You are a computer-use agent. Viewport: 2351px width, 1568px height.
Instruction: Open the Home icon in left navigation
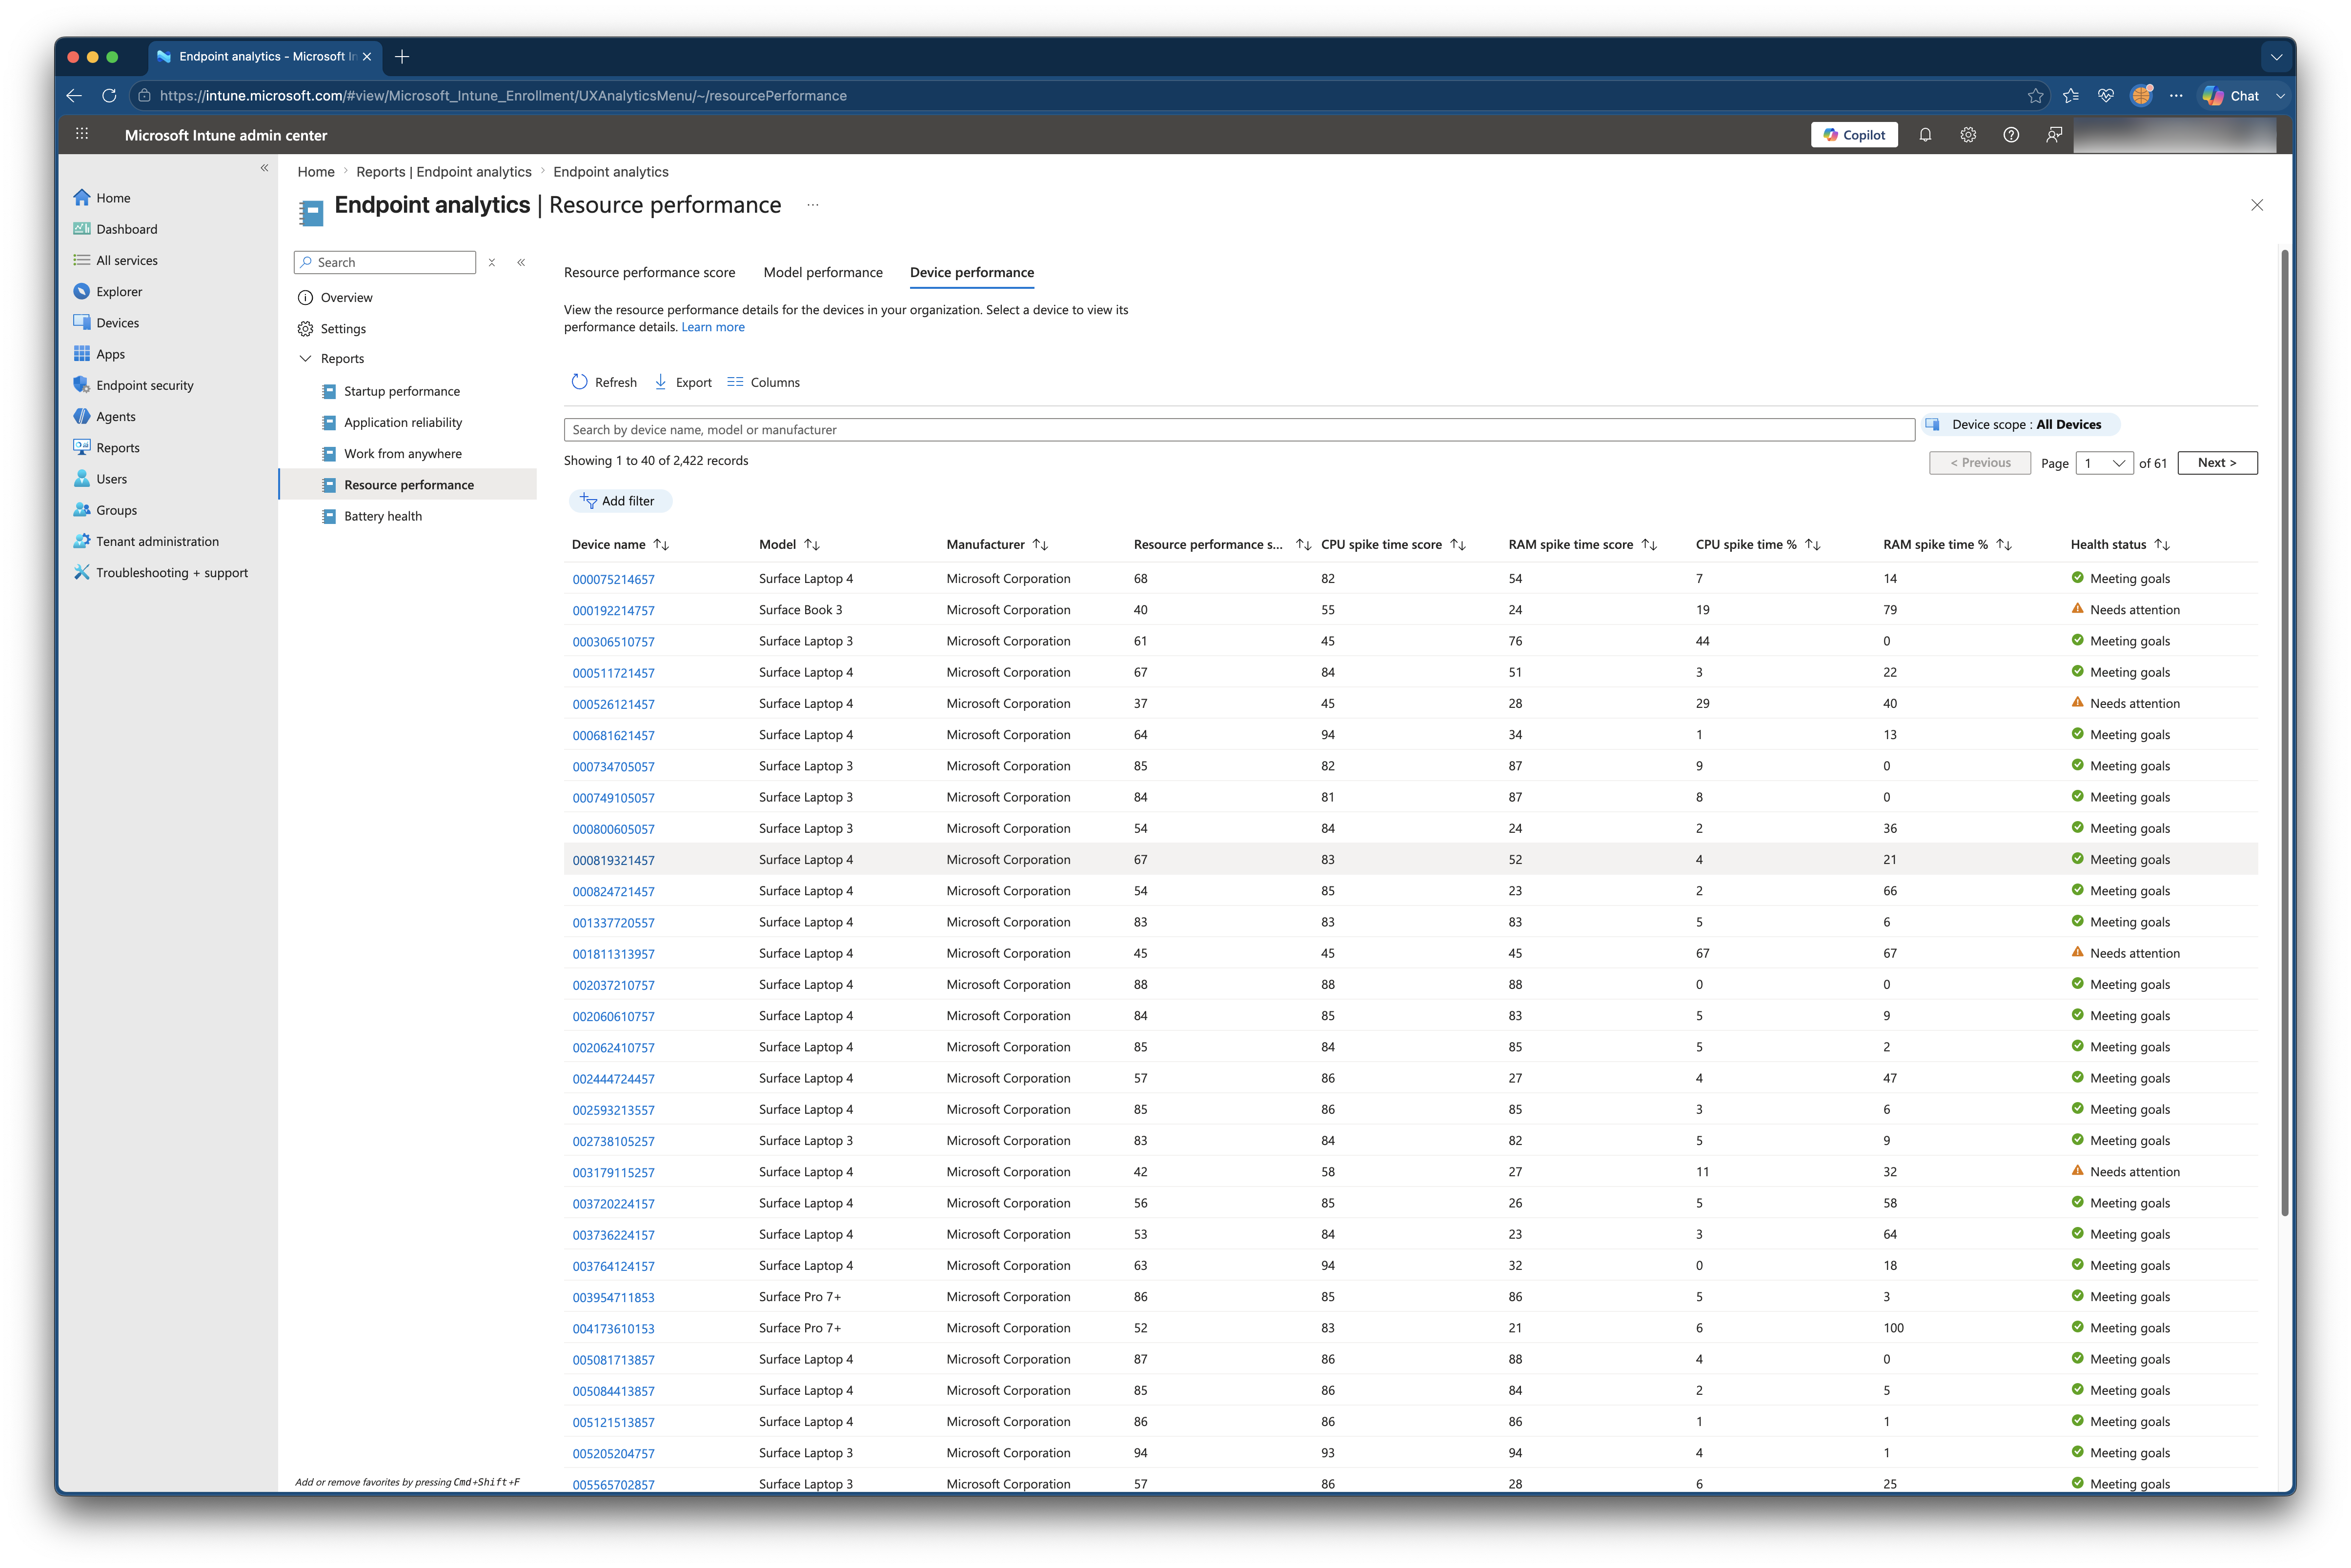(82, 198)
